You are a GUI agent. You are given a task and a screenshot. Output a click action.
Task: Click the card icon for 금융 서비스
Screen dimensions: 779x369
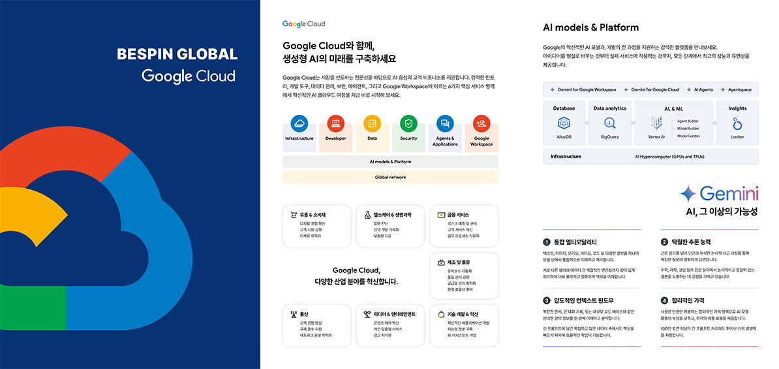440,215
